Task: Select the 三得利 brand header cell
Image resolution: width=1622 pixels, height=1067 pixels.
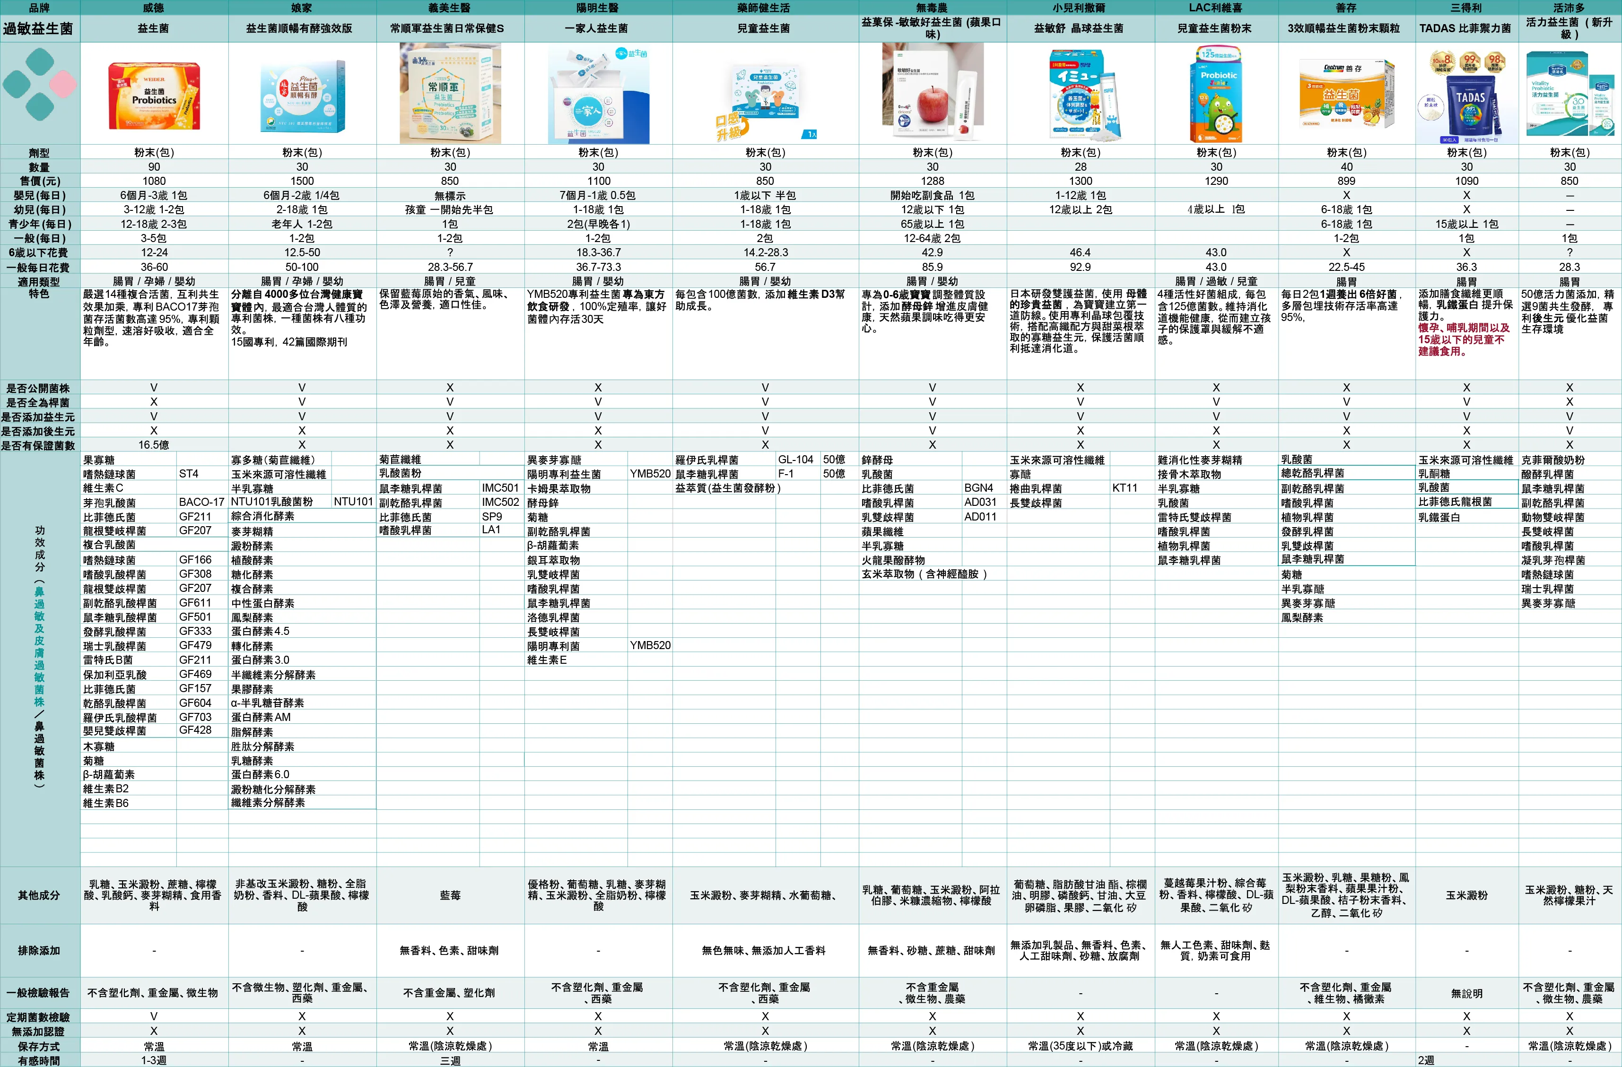Action: click(1466, 8)
